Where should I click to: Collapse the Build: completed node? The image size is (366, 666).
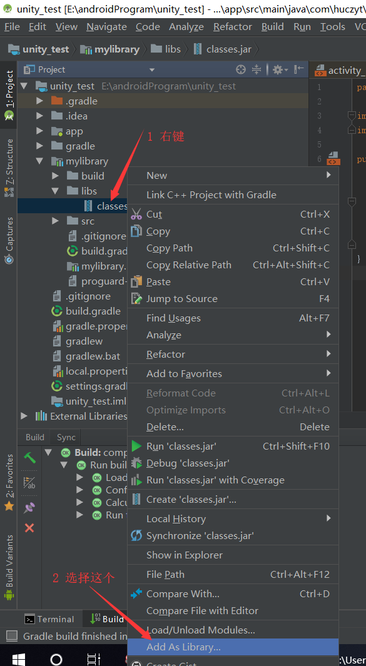click(48, 452)
